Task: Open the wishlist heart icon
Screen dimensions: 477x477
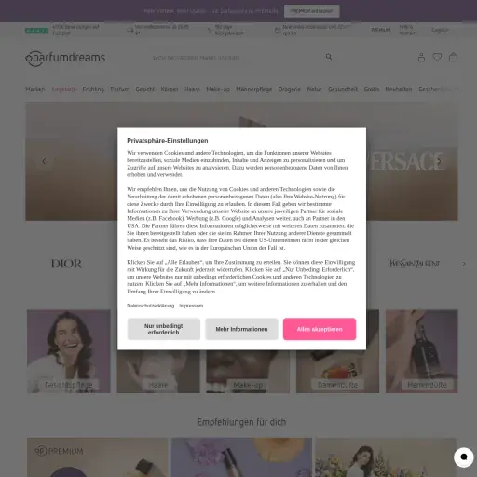Action: tap(437, 57)
